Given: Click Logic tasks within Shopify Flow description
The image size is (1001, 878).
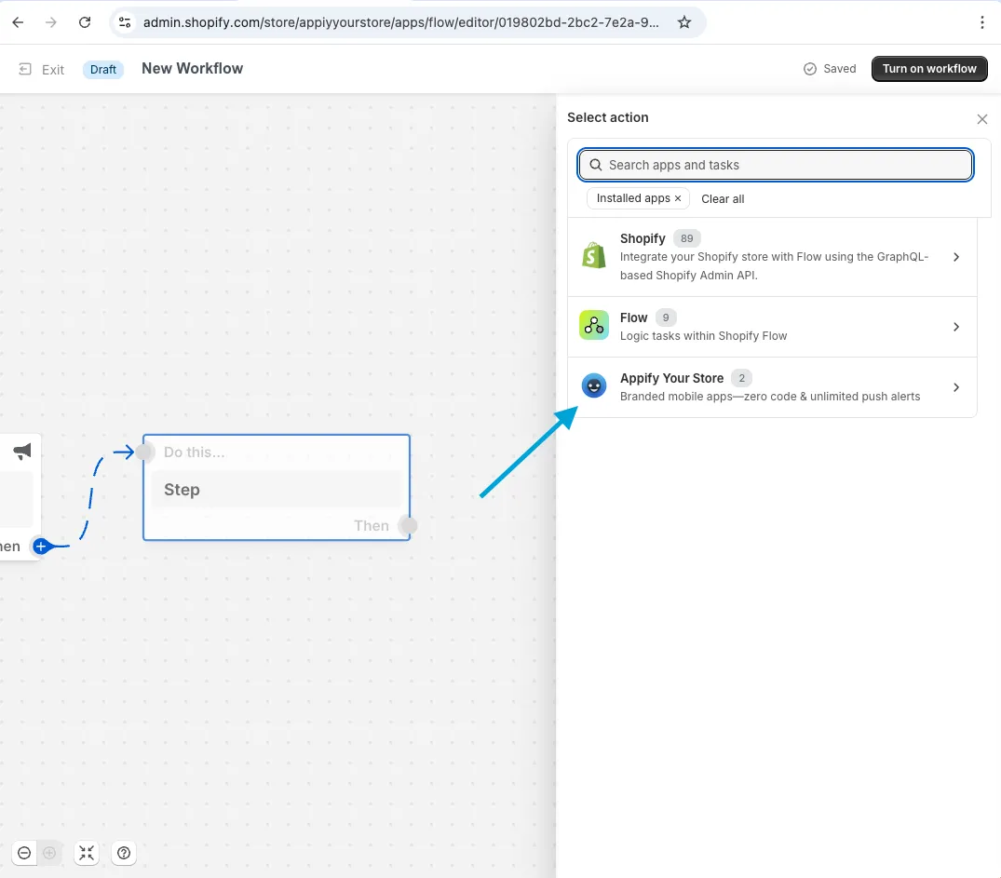Looking at the screenshot, I should [x=704, y=336].
